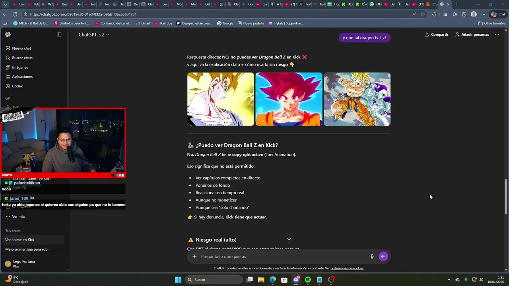509x286 pixels.
Task: Open Nueva pestaña bookmark
Action: tap(251, 23)
